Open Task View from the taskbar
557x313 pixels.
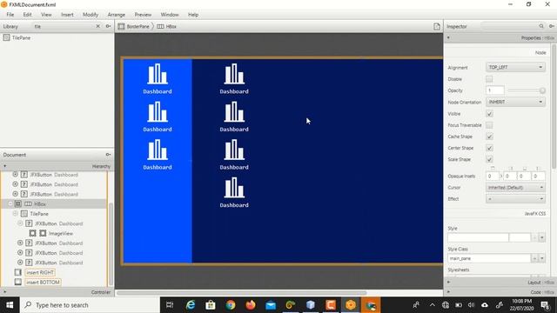pyautogui.click(x=170, y=305)
